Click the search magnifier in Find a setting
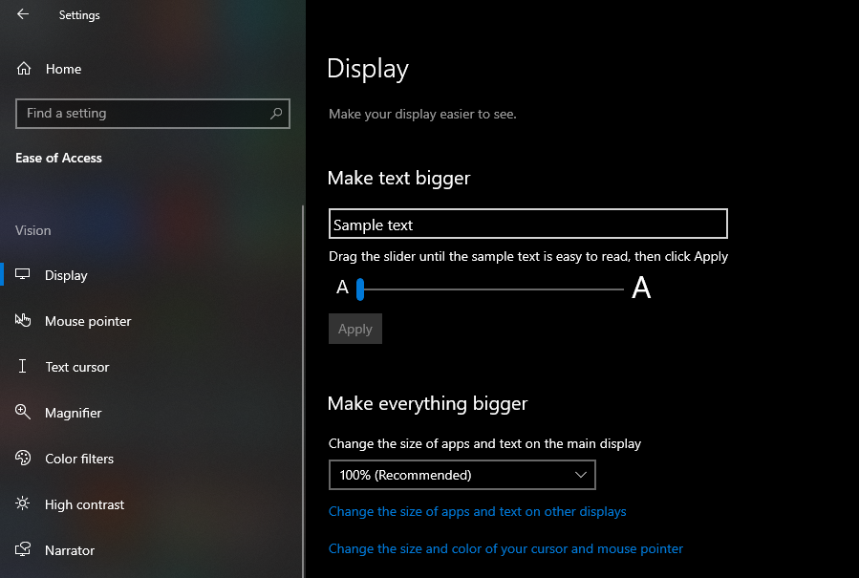 tap(276, 113)
